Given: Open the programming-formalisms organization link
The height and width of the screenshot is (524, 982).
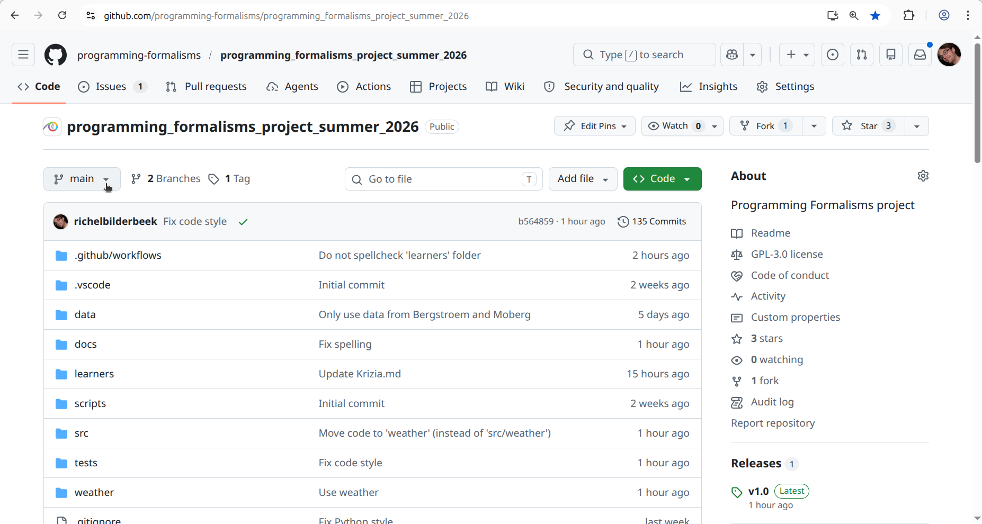Looking at the screenshot, I should pos(139,55).
